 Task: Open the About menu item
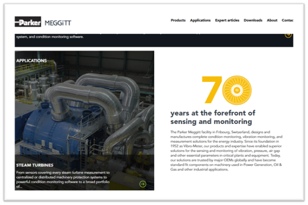[x=272, y=20]
